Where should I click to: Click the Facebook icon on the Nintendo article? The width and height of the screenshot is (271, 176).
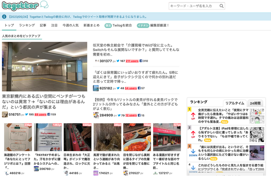pyautogui.click(x=140, y=61)
